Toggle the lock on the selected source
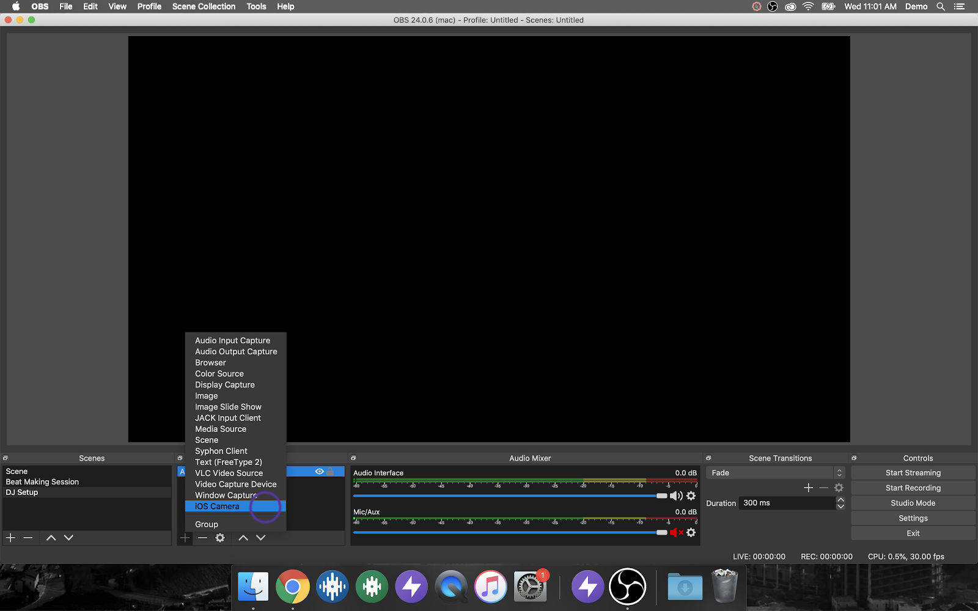 coord(330,472)
